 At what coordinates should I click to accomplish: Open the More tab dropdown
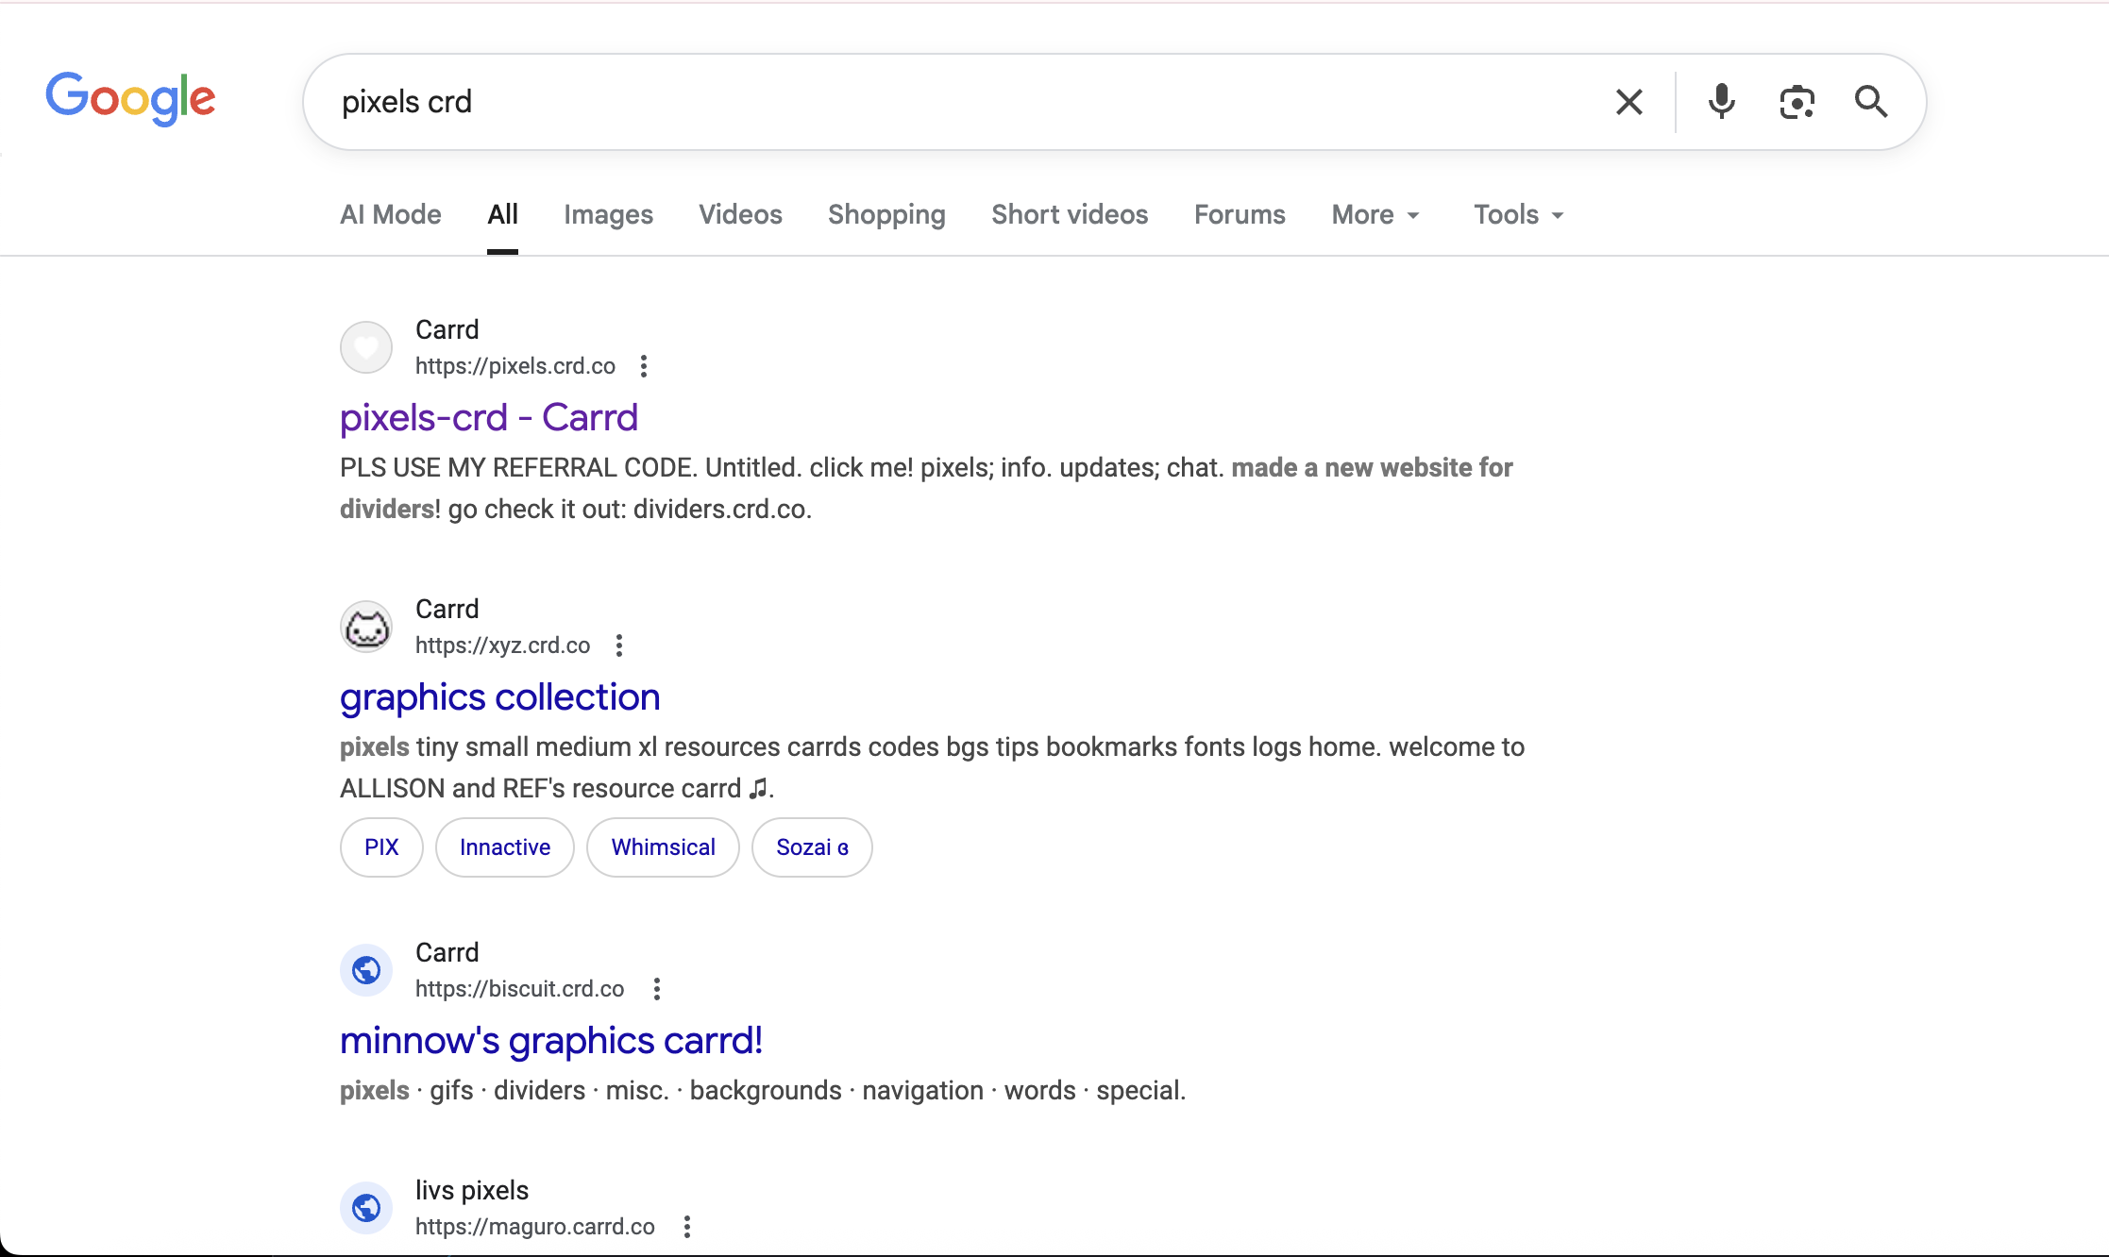[1375, 214]
